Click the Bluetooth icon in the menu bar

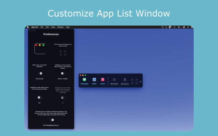[x=188, y=27]
